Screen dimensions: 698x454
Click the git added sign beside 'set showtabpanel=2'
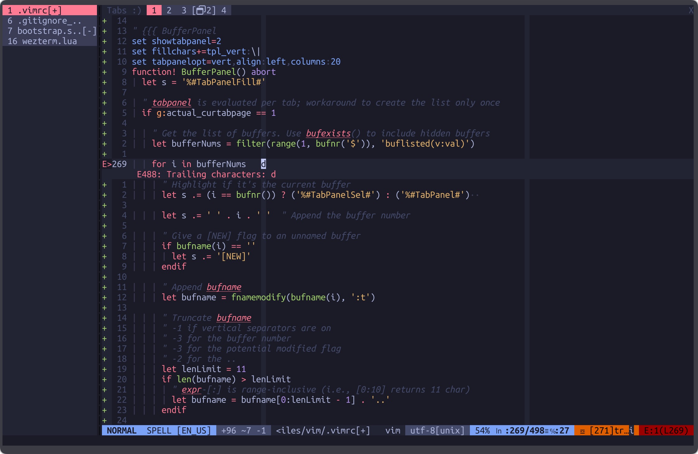pos(104,41)
